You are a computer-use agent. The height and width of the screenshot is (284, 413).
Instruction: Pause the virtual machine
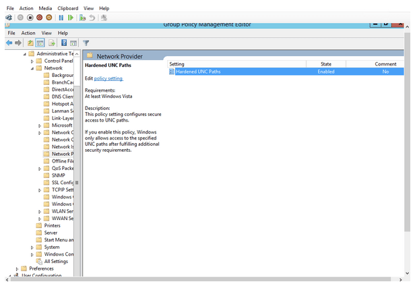point(61,18)
